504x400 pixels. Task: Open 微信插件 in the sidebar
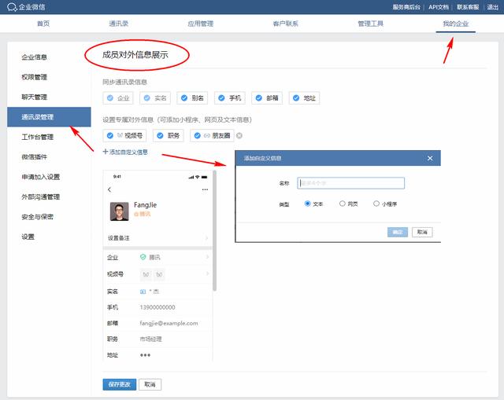point(35,157)
